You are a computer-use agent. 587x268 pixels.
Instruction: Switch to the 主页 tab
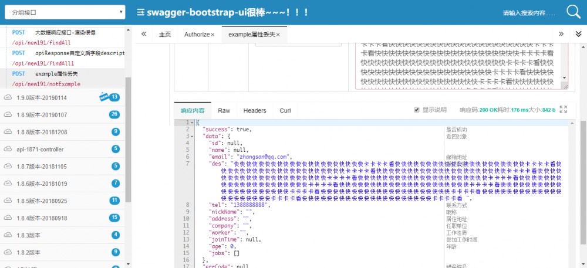165,35
